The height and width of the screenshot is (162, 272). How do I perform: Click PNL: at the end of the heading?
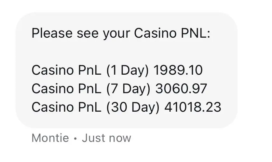pos(196,33)
